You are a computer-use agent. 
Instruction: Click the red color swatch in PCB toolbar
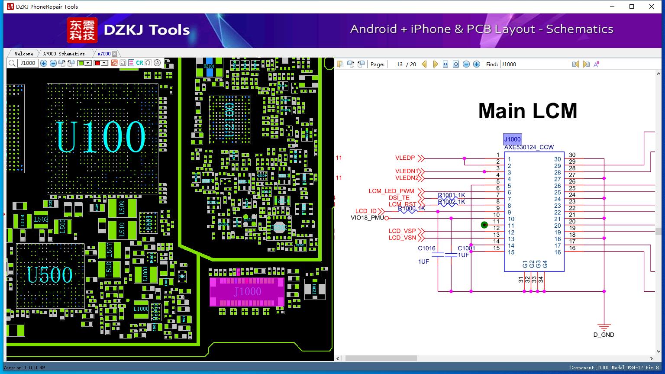(x=97, y=63)
